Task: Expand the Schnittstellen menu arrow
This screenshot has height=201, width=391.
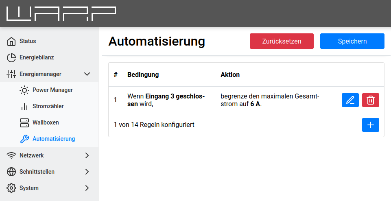Action: pos(87,172)
